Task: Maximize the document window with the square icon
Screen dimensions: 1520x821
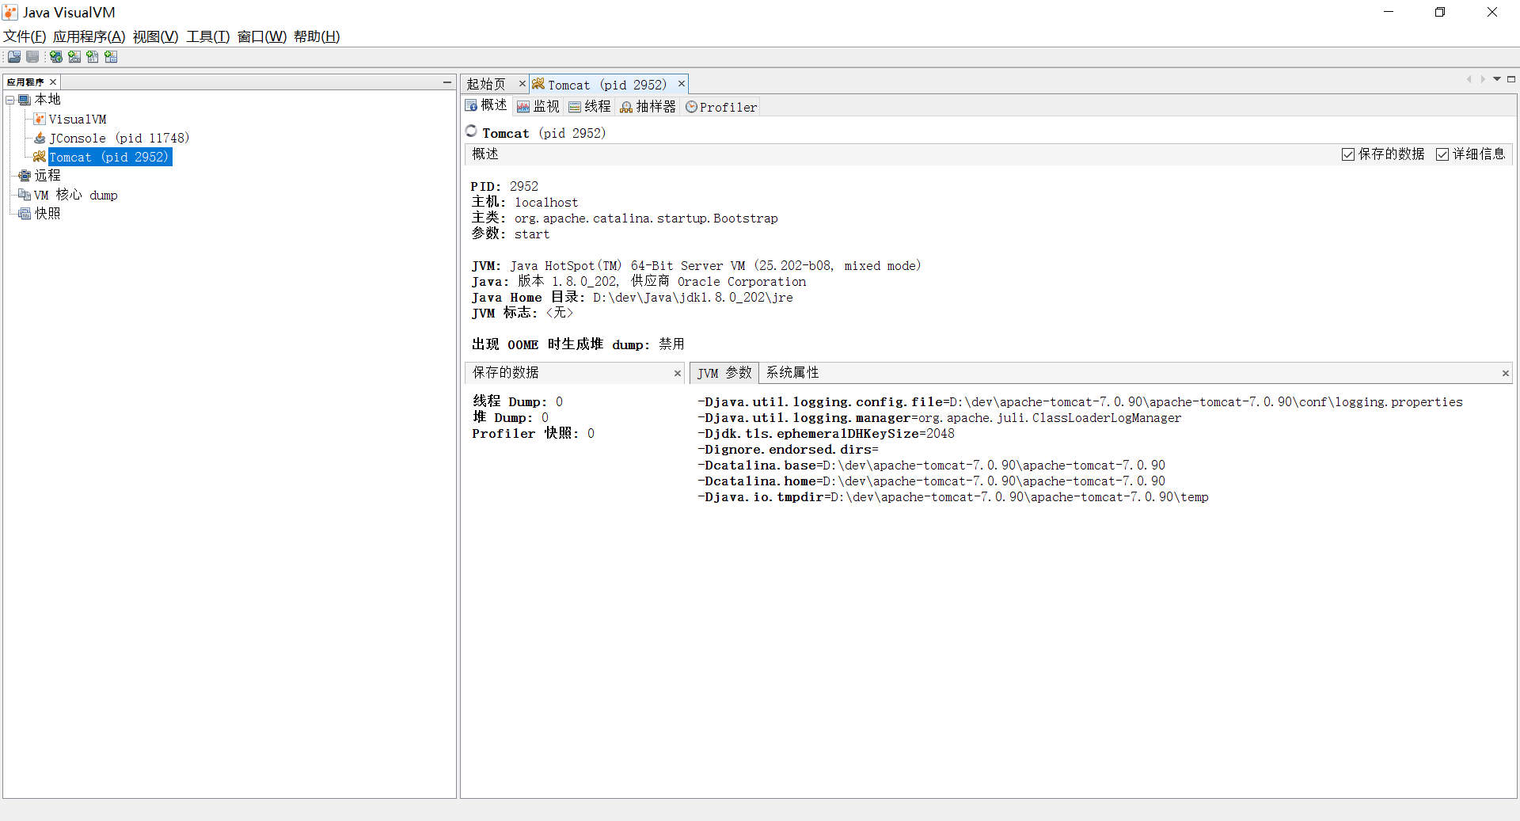Action: tap(1510, 79)
